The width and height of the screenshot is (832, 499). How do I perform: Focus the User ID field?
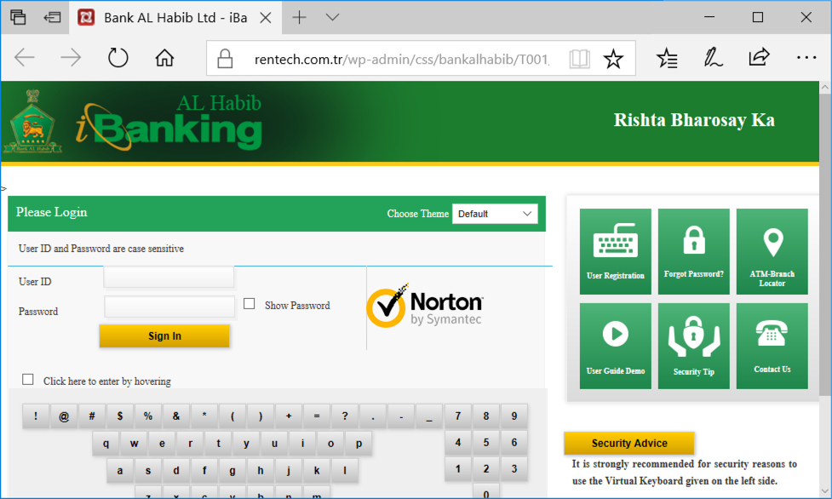tap(169, 277)
